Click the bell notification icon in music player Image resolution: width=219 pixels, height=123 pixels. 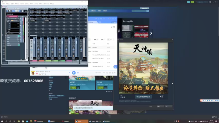113,39
